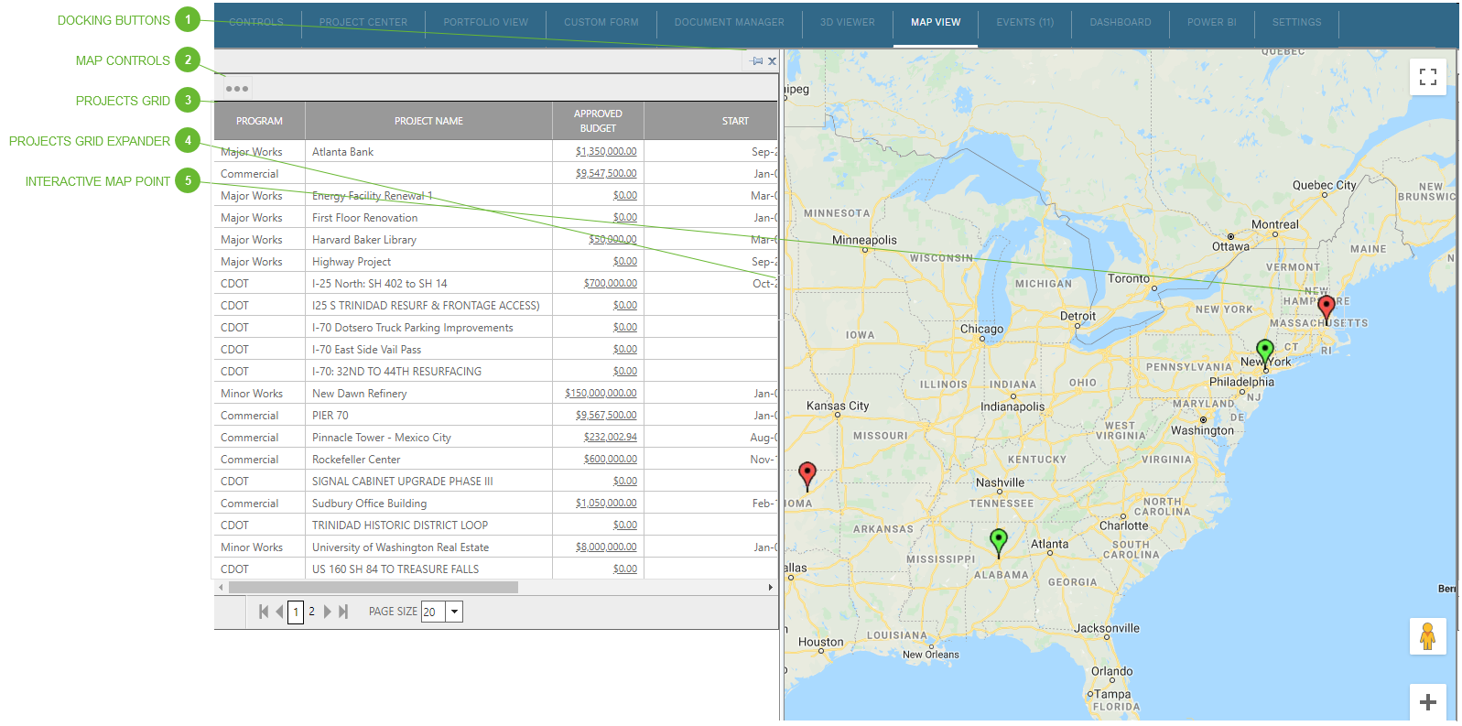
Task: Toggle fullscreen view on the map
Action: point(1427,77)
